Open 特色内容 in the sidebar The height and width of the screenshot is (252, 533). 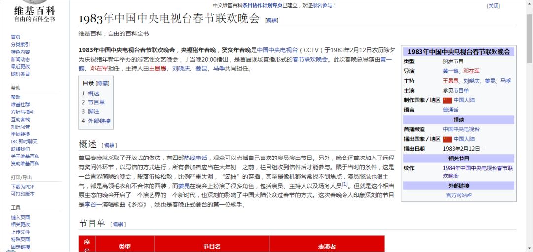pos(20,52)
